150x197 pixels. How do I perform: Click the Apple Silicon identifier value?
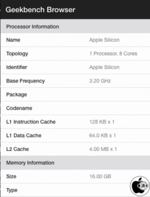104,67
